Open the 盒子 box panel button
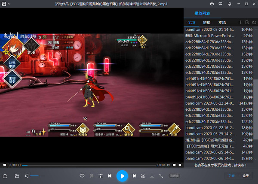This screenshot has width=258, height=184. [x=246, y=176]
